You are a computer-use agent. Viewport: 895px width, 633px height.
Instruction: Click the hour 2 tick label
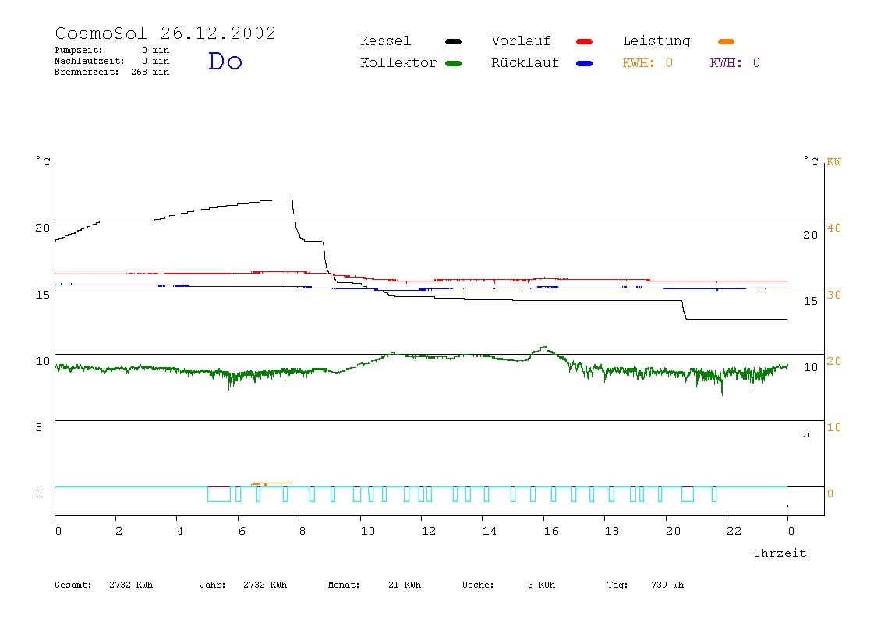(x=119, y=532)
